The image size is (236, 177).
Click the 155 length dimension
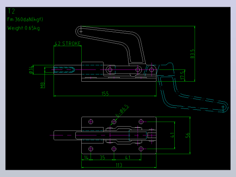click(x=105, y=93)
